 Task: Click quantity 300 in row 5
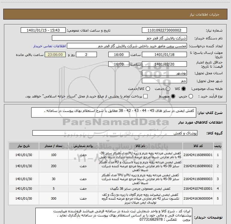click(54, 198)
